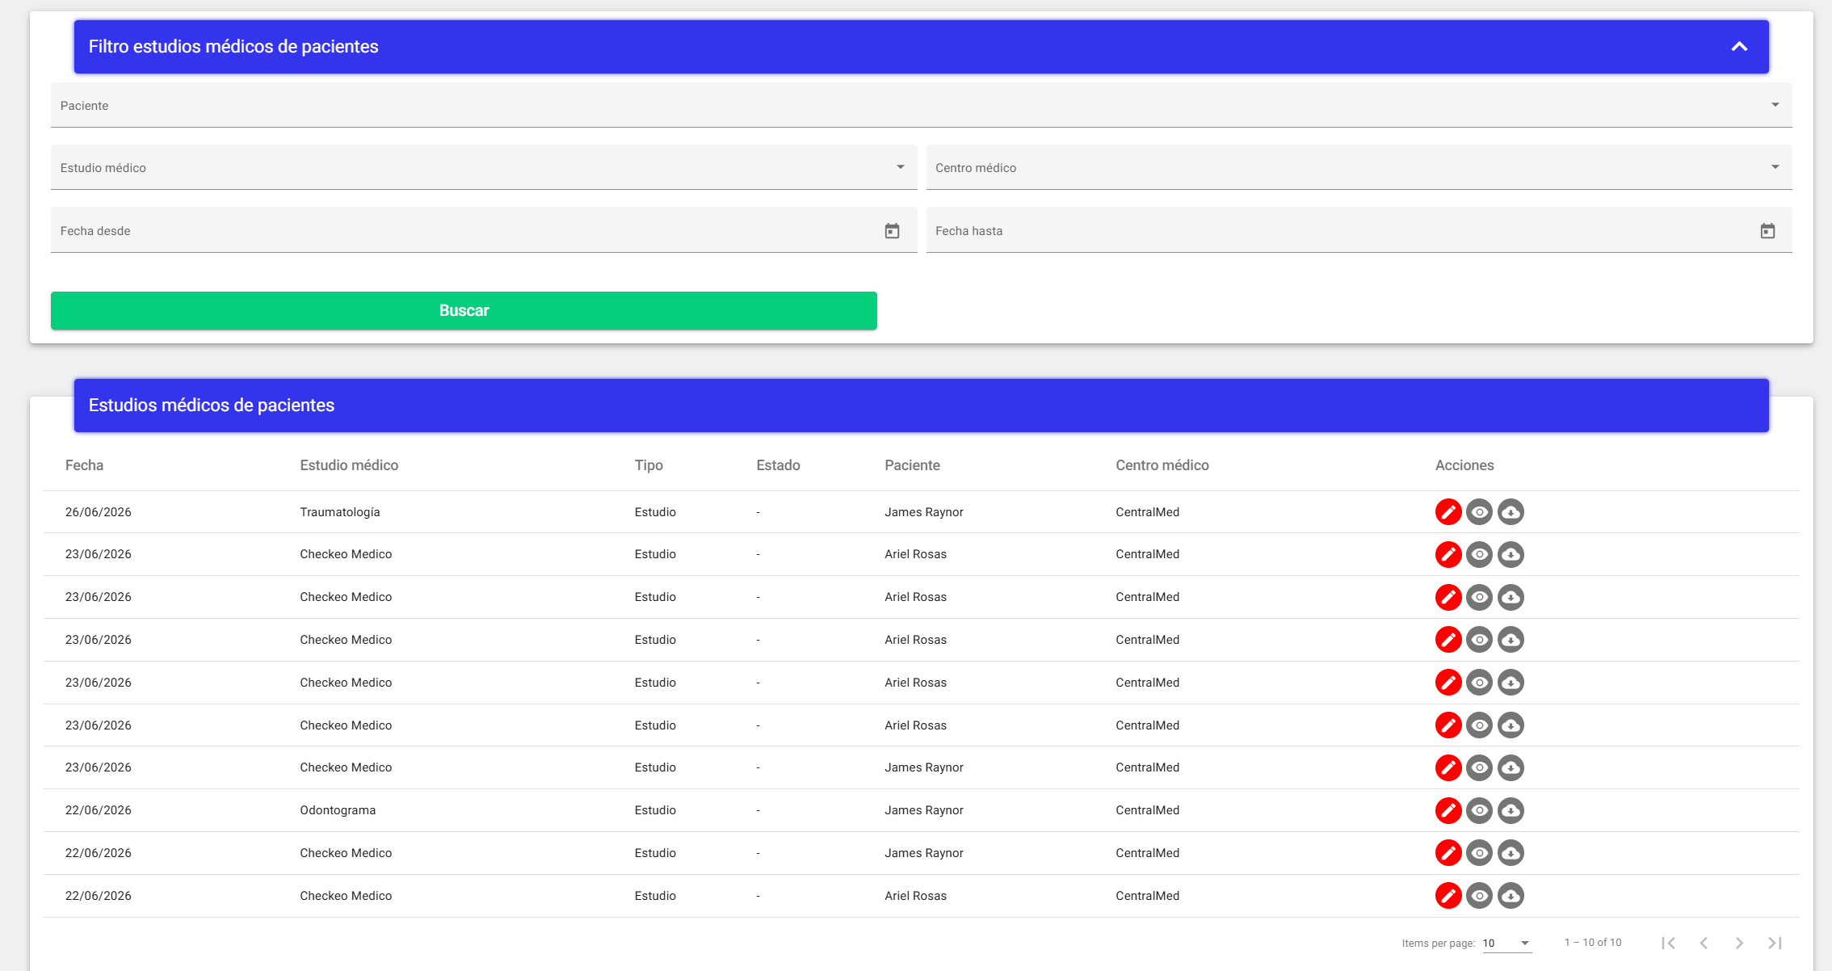
Task: Go to first page of results
Action: tap(1668, 943)
